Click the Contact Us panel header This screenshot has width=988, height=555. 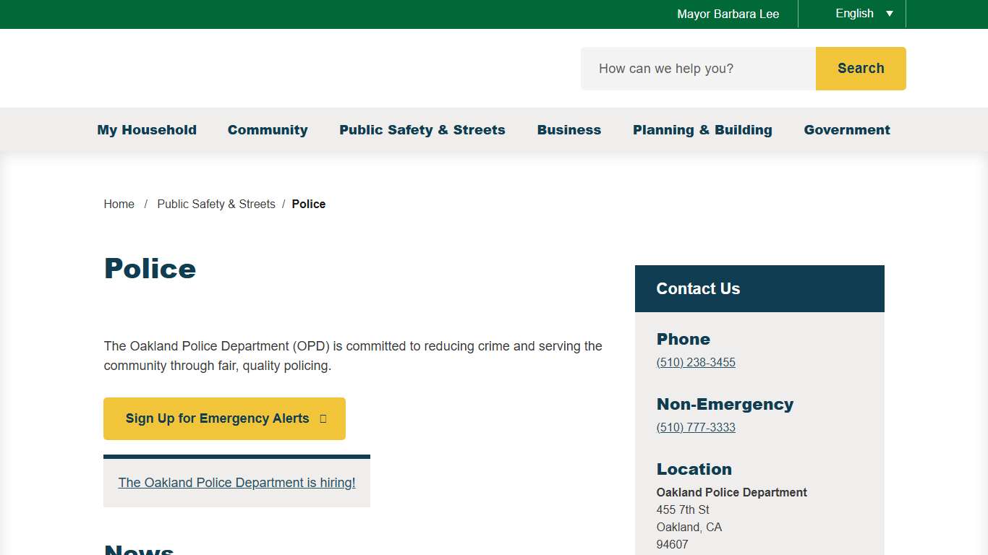[x=759, y=289]
